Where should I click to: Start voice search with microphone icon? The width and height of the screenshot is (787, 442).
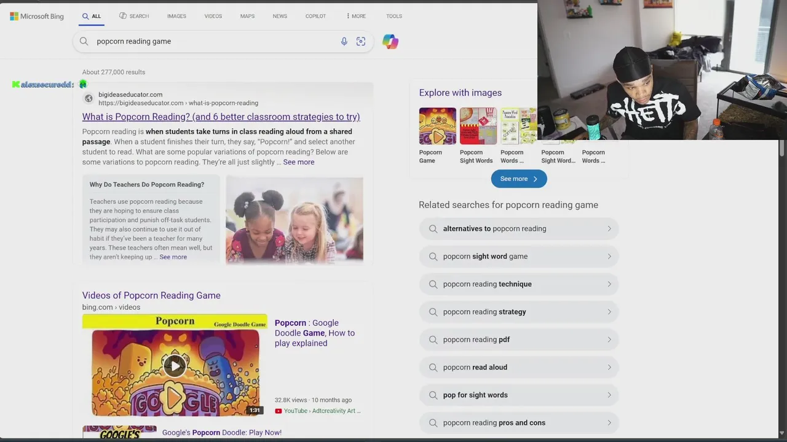coord(344,41)
